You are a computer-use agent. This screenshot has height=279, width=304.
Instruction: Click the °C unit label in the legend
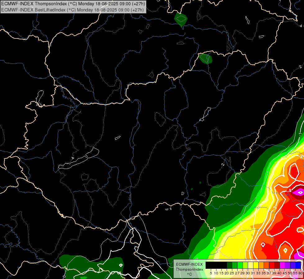[x=190, y=274]
